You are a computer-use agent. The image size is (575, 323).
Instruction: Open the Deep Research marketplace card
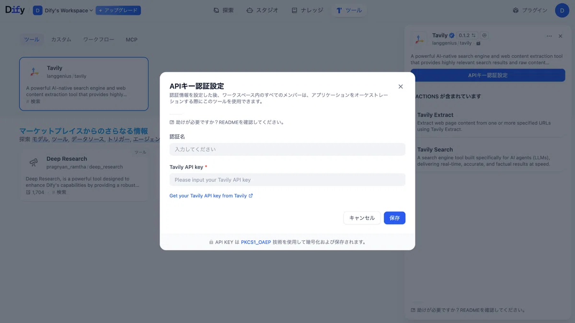point(84,175)
